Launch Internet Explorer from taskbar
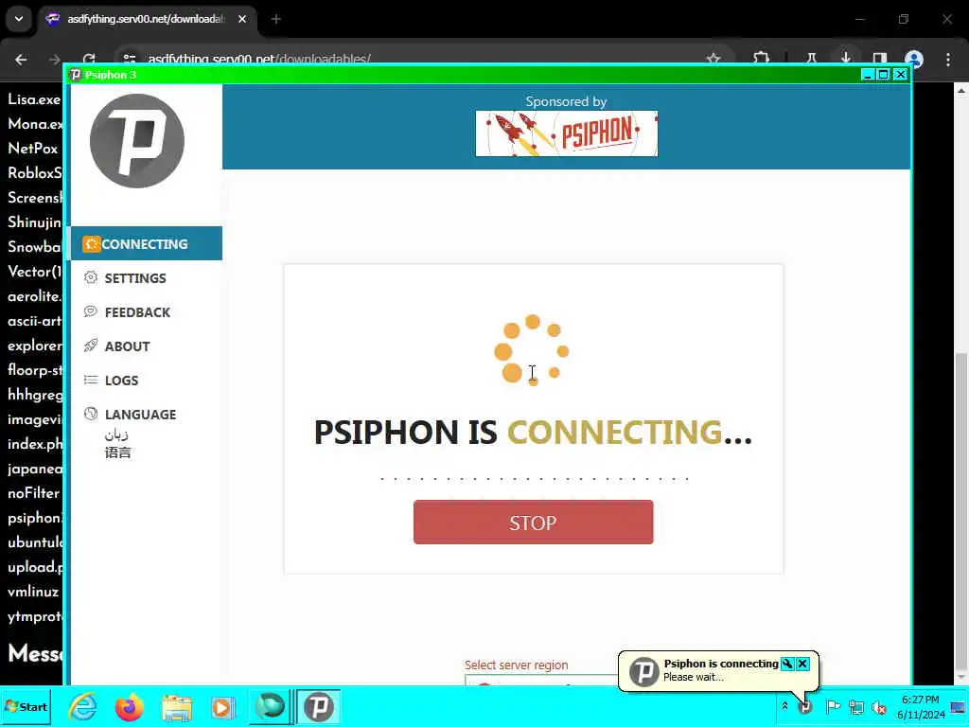 [x=82, y=706]
